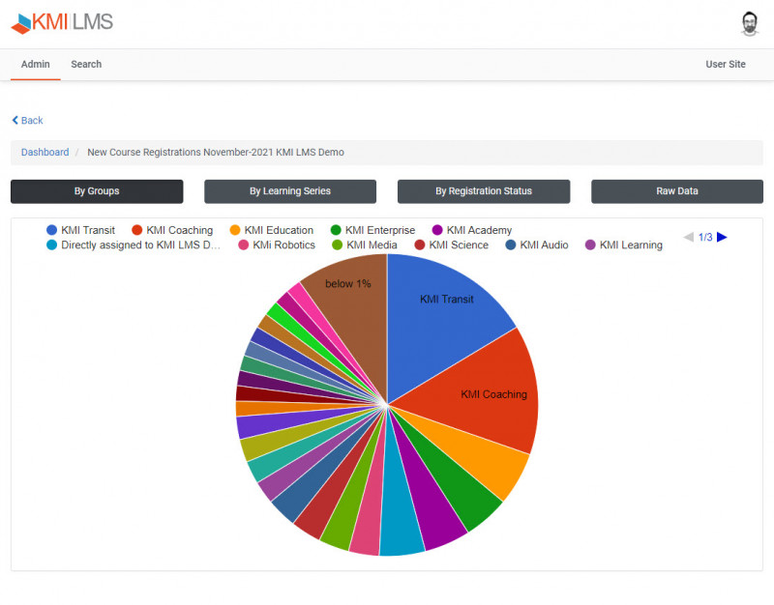The width and height of the screenshot is (774, 605).
Task: Select the KMI Transit legend label
Action: pos(88,230)
